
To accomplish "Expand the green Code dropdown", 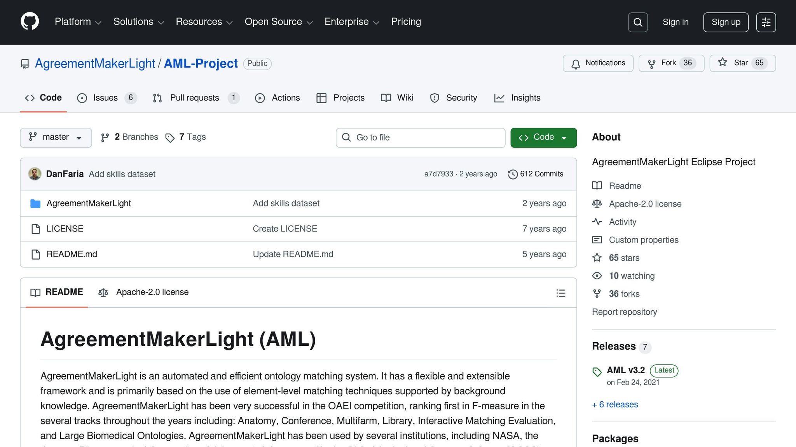I will [543, 137].
